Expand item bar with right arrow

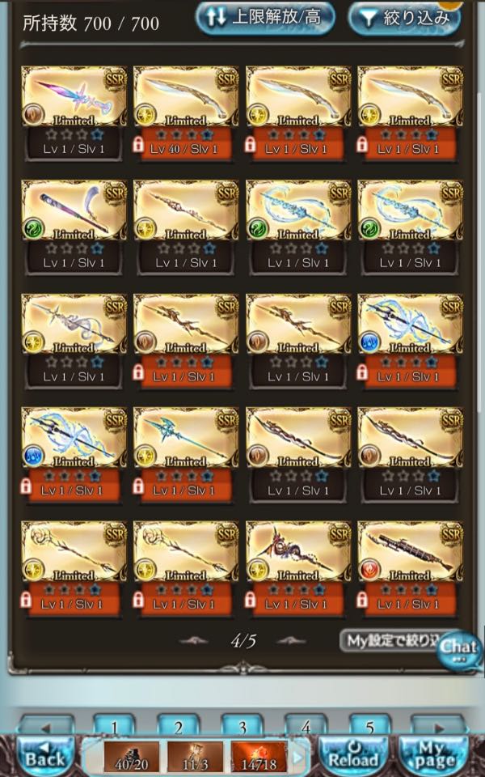298,758
